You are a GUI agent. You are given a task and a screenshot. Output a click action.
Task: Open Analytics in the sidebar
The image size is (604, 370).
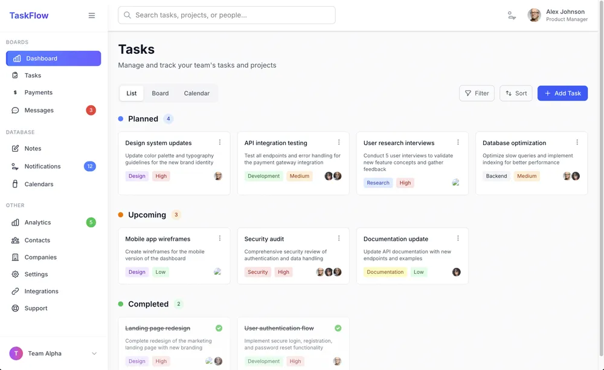coord(37,222)
